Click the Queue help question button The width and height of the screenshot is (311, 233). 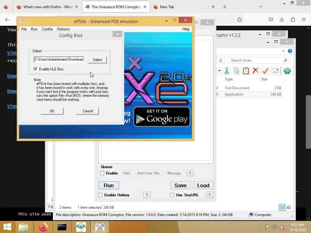click(x=190, y=173)
